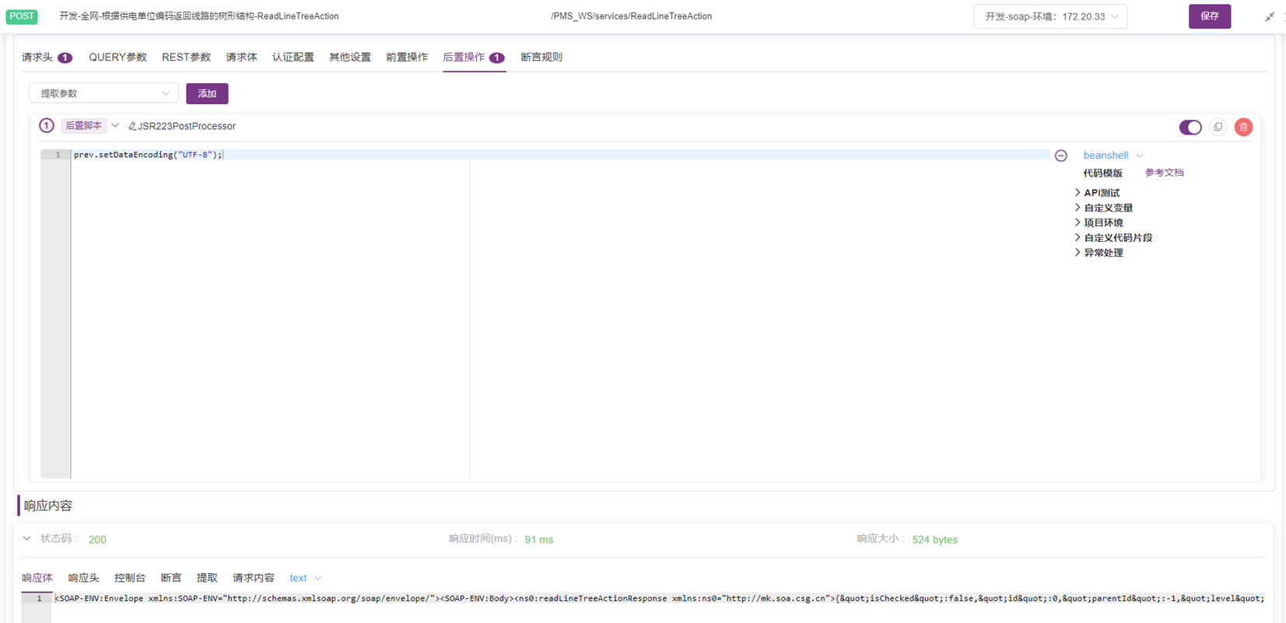
Task: Click the minus icon beside the code editor
Action: point(1060,156)
